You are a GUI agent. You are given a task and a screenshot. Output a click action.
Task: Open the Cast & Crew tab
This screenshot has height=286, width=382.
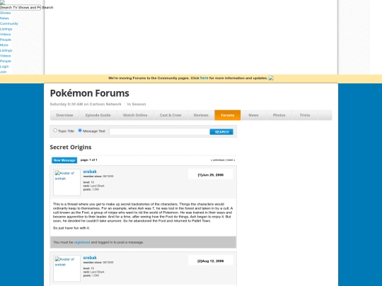click(x=170, y=115)
